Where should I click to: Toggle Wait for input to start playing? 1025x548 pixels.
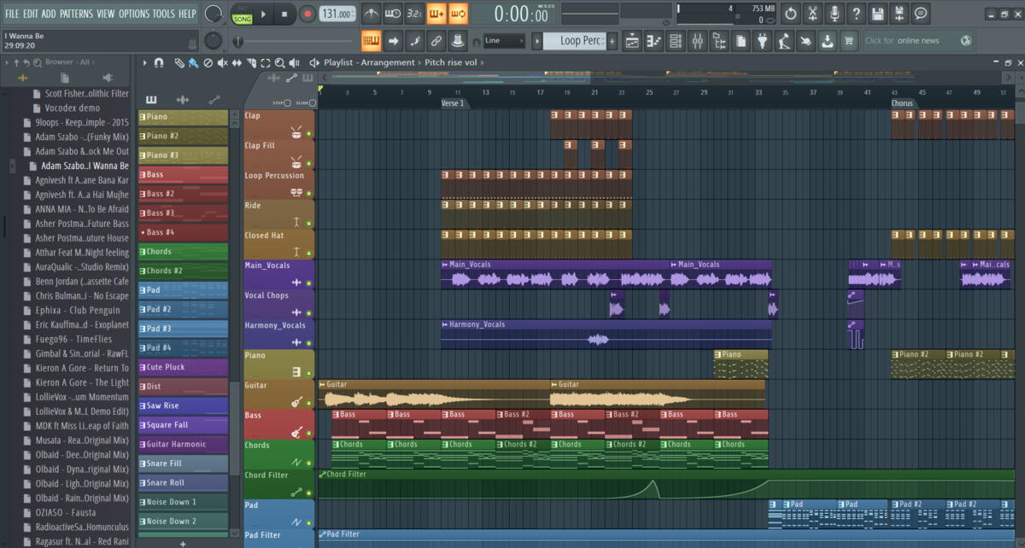[393, 14]
